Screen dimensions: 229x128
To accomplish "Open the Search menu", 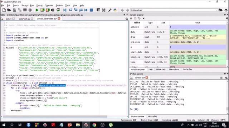I will pyautogui.click(x=16, y=5).
